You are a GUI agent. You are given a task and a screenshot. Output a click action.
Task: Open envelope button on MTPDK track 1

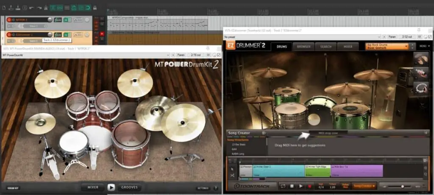click(78, 19)
